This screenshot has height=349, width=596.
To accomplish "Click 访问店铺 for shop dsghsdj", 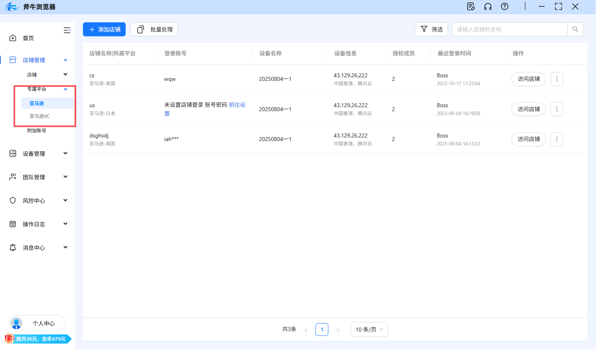I will [x=528, y=139].
